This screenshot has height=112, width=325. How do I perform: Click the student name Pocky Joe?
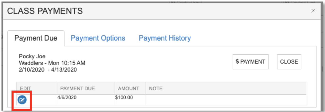pyautogui.click(x=32, y=56)
